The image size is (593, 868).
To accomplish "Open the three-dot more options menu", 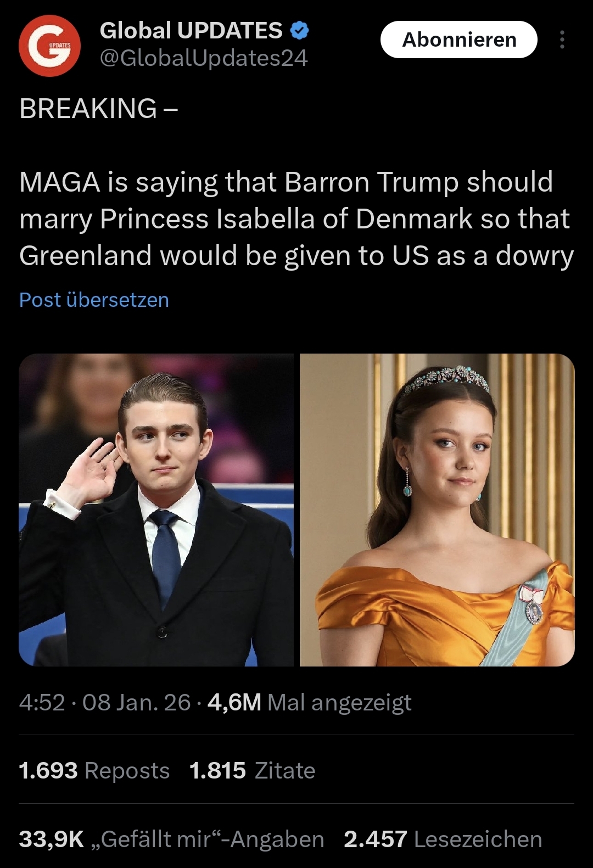I will pyautogui.click(x=562, y=40).
